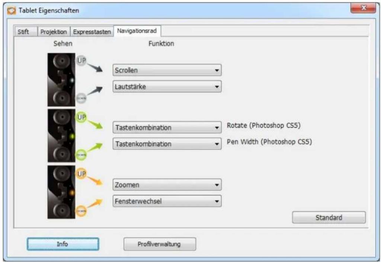Image resolution: width=381 pixels, height=262 pixels.
Task: Open the Scrollen function dropdown
Action: click(x=167, y=70)
